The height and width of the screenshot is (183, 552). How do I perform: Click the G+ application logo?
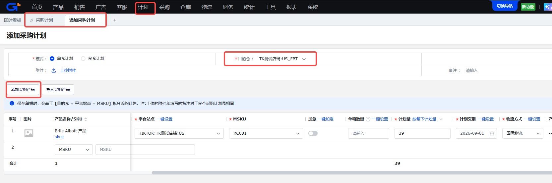13,7
